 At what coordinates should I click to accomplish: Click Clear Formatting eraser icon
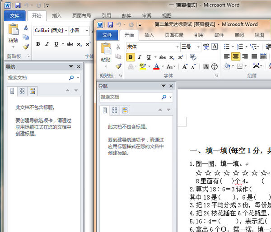[193, 57]
